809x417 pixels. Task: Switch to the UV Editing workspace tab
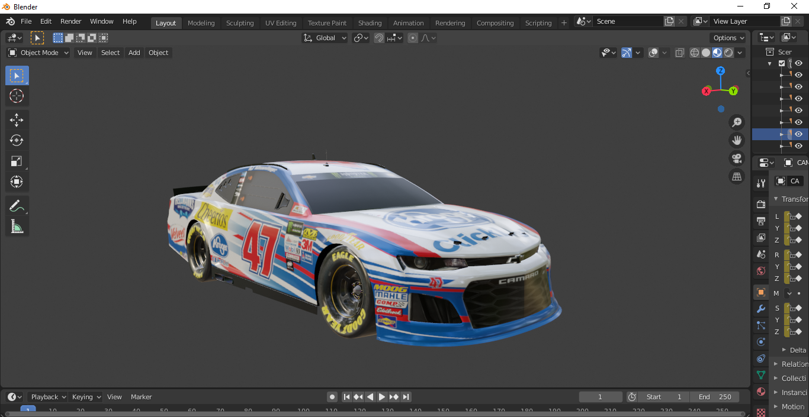pyautogui.click(x=281, y=23)
